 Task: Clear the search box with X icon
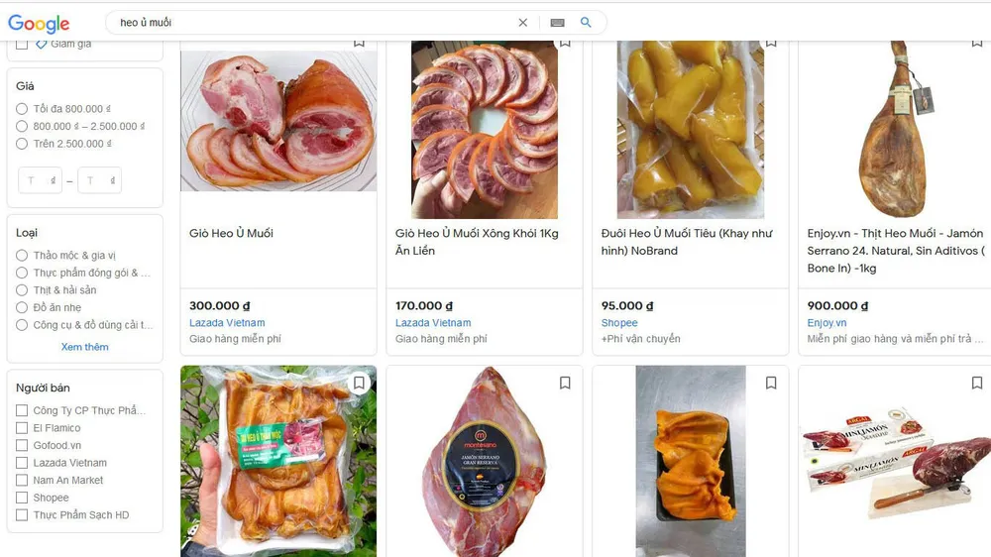[x=522, y=23]
